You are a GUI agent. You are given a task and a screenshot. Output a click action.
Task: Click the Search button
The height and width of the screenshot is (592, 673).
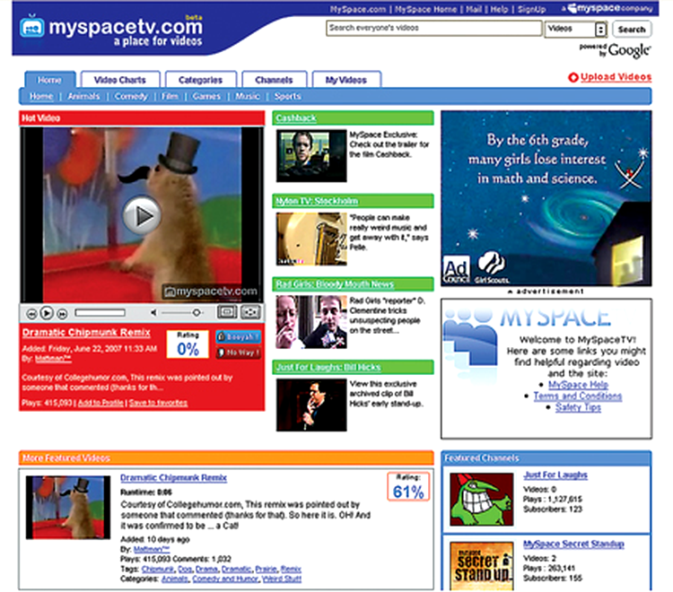coord(632,30)
